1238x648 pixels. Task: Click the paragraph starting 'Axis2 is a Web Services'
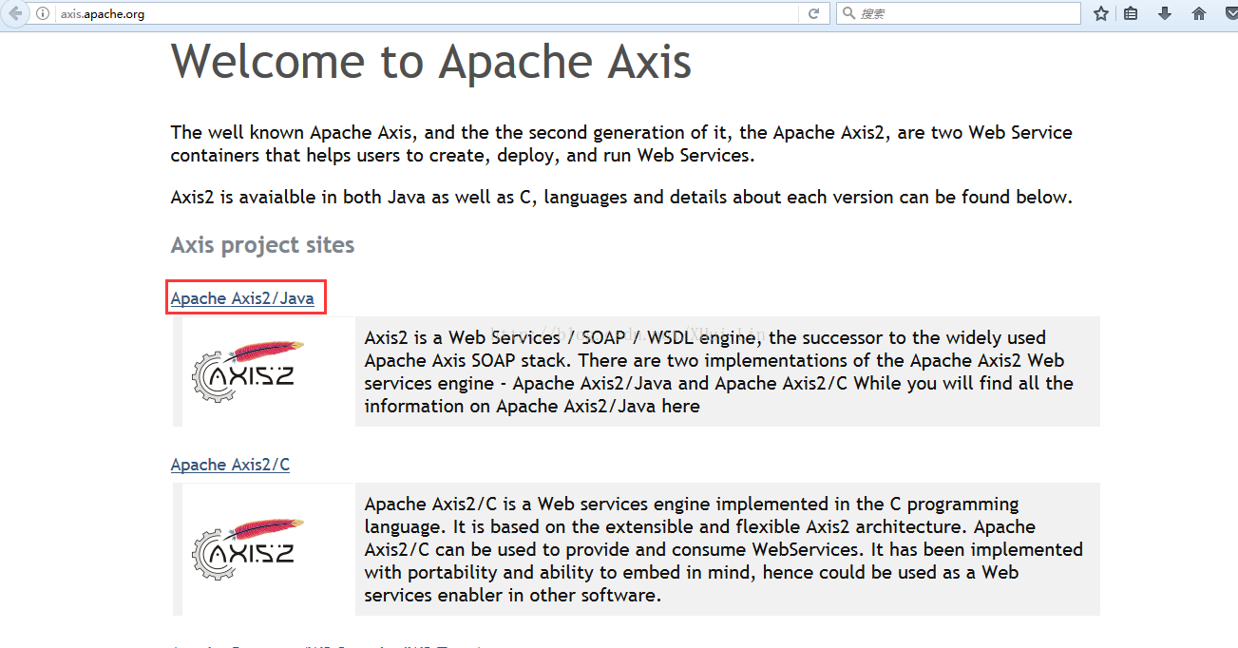(718, 372)
